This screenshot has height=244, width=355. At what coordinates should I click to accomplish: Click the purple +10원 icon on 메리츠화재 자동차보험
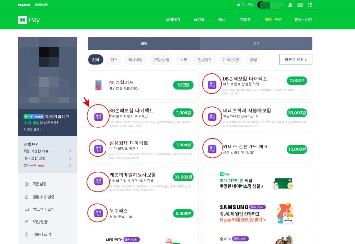tap(212, 117)
